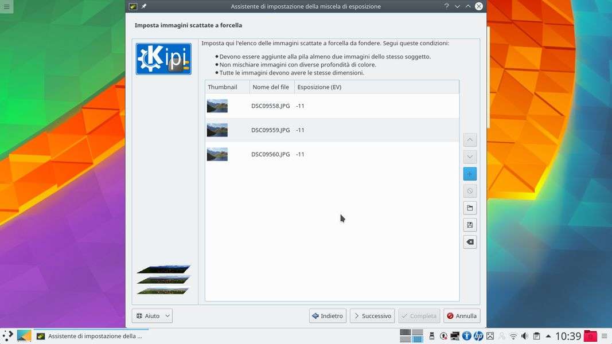Move selected image up in list

click(x=470, y=140)
